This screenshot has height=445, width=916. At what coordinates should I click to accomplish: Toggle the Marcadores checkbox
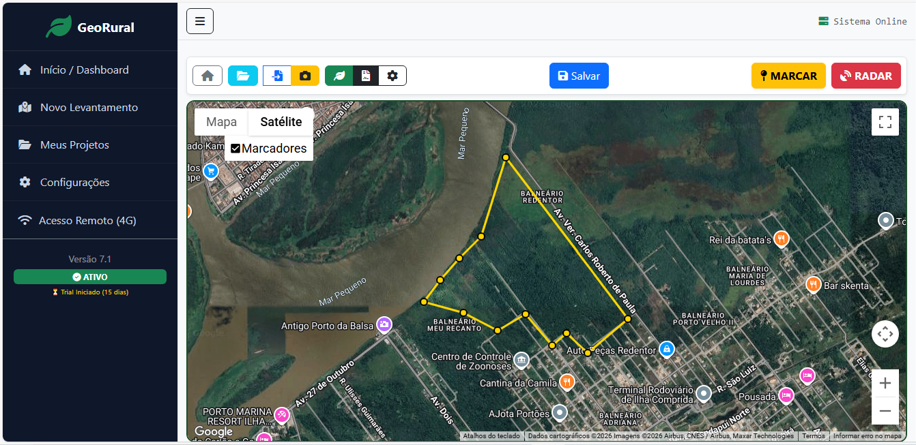(235, 149)
